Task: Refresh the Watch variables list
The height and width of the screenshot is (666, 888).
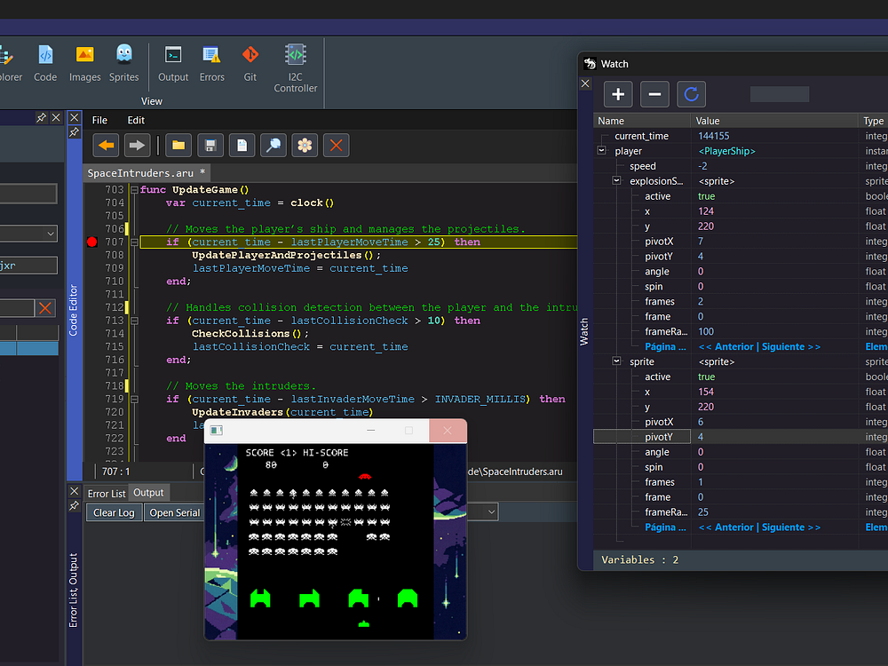Action: pos(691,94)
